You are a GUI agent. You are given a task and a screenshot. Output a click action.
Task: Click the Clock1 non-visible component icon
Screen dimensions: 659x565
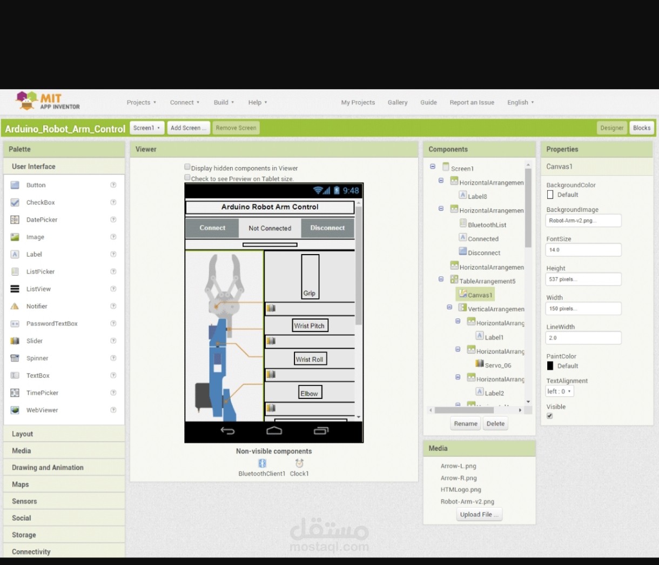pos(299,463)
